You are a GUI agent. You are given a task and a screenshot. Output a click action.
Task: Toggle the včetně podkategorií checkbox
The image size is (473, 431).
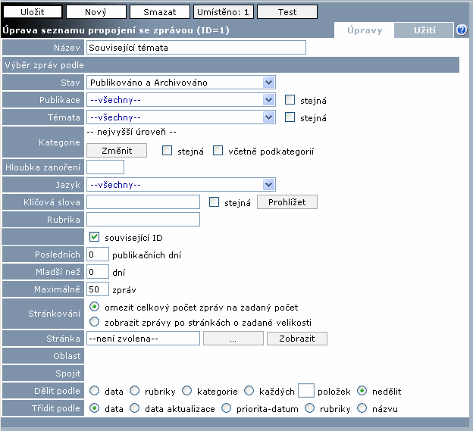tap(218, 151)
